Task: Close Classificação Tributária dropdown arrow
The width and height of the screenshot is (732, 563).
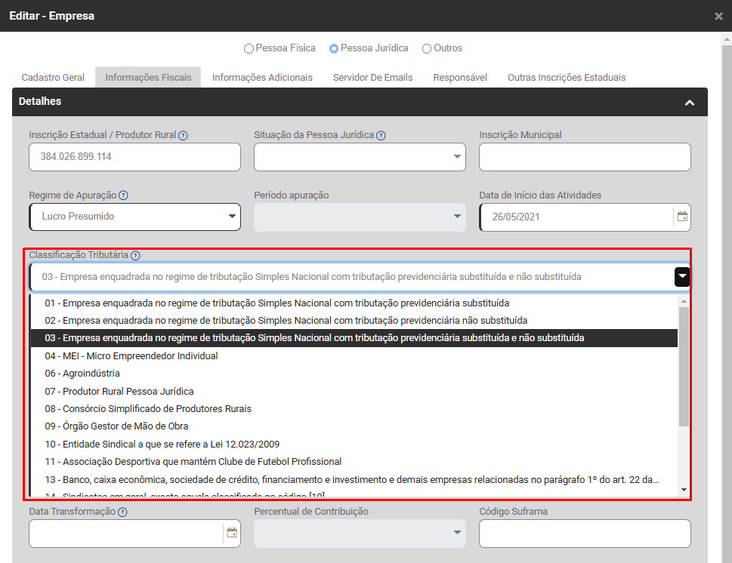Action: pyautogui.click(x=681, y=277)
